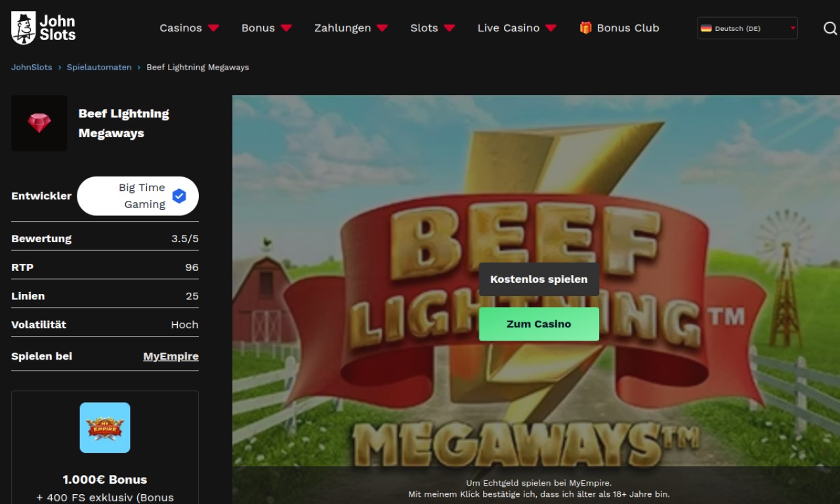
Task: Click the Zum Casino button
Action: [x=539, y=324]
